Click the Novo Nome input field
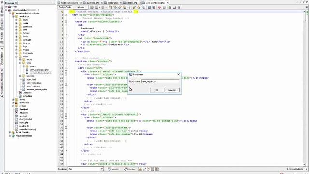This screenshot has height=174, width=309. [160, 81]
